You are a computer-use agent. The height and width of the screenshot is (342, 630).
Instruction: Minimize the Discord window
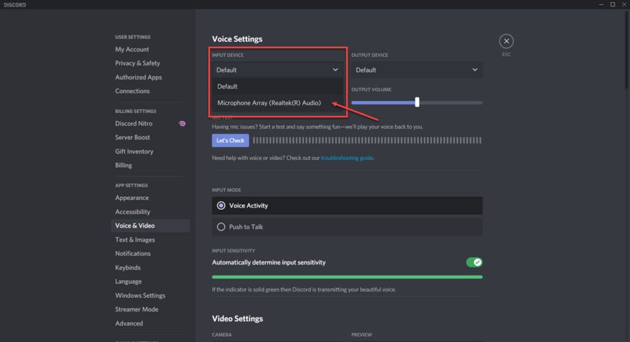(x=601, y=4)
